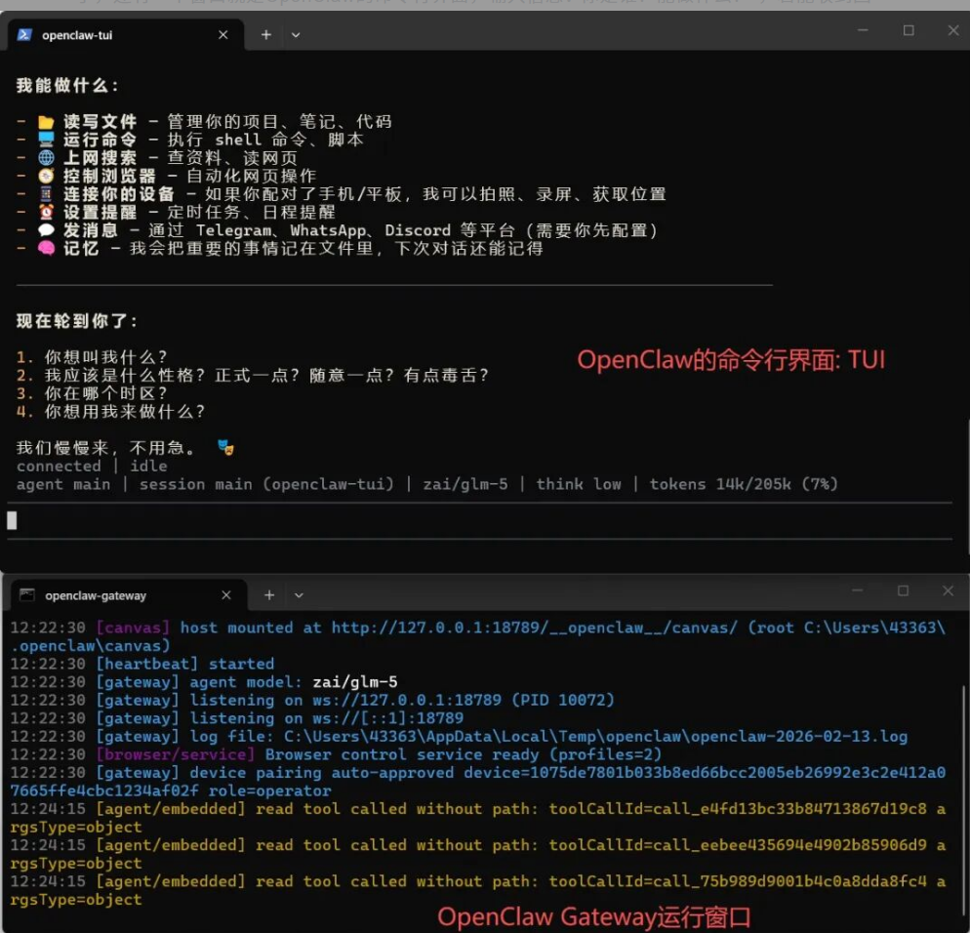Click the think low status entry
The height and width of the screenshot is (933, 970).
click(x=579, y=484)
